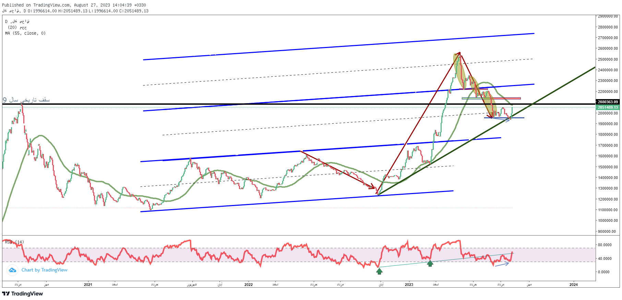Click the RSI (14) indicator label
This screenshot has height=300, width=622.
[x=14, y=242]
